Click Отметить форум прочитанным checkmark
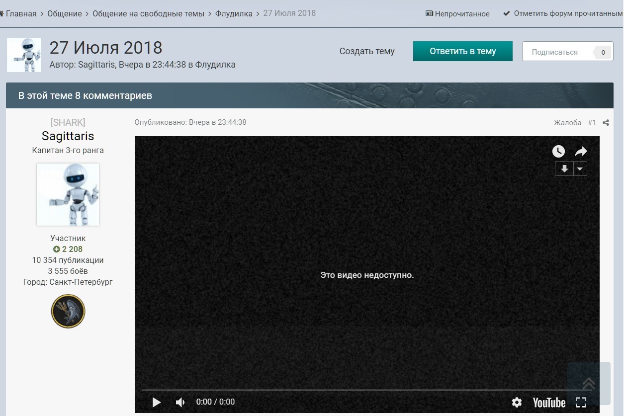The height and width of the screenshot is (416, 624). click(563, 14)
